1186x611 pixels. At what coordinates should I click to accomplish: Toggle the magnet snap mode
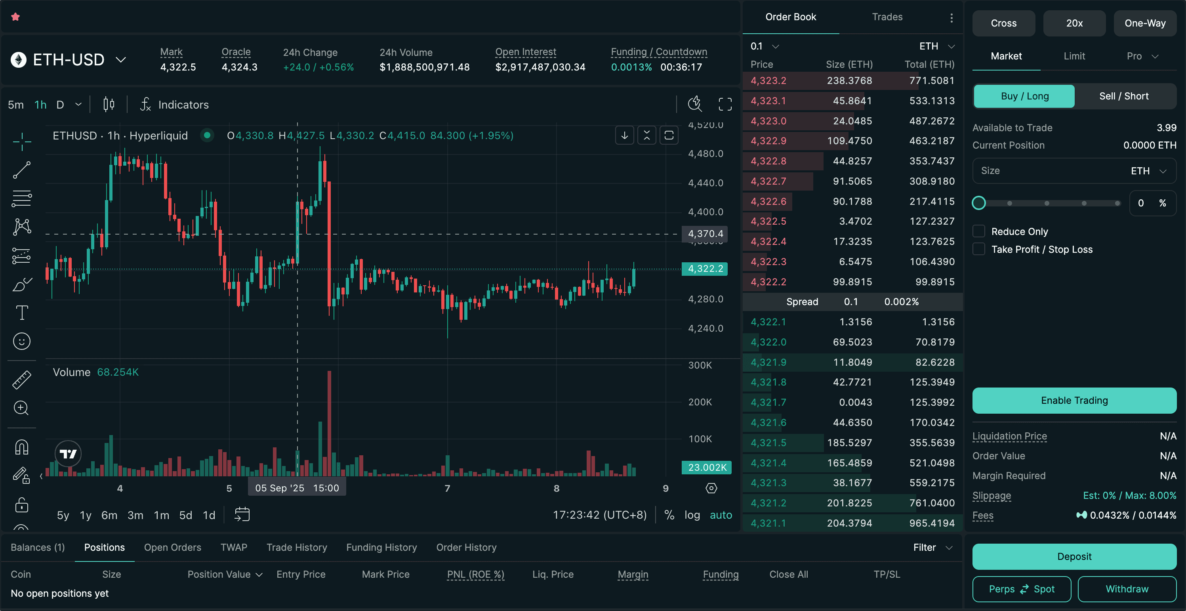point(22,447)
